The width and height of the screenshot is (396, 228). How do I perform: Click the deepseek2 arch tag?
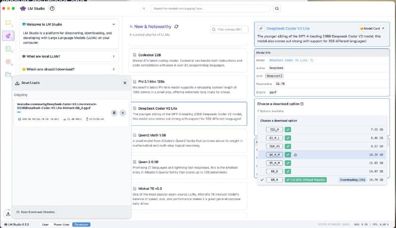coord(275,76)
